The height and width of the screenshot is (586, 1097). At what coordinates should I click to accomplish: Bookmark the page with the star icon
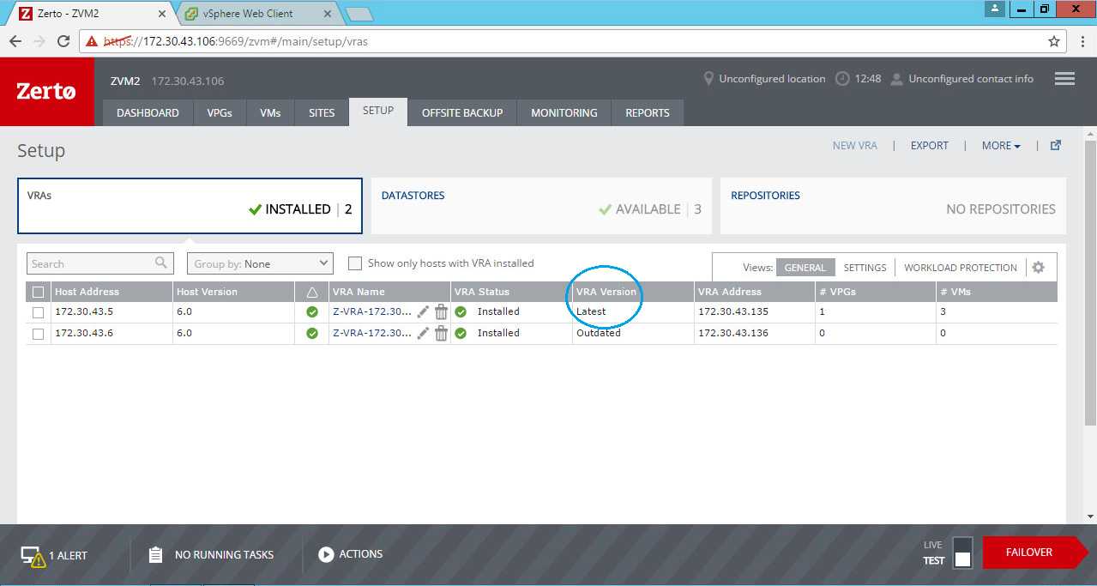[x=1054, y=41]
